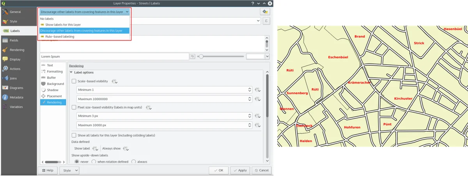Viewport: 468px width, 176px height.
Task: Click the Lorem Ipsum sample text field
Action: (x=114, y=56)
